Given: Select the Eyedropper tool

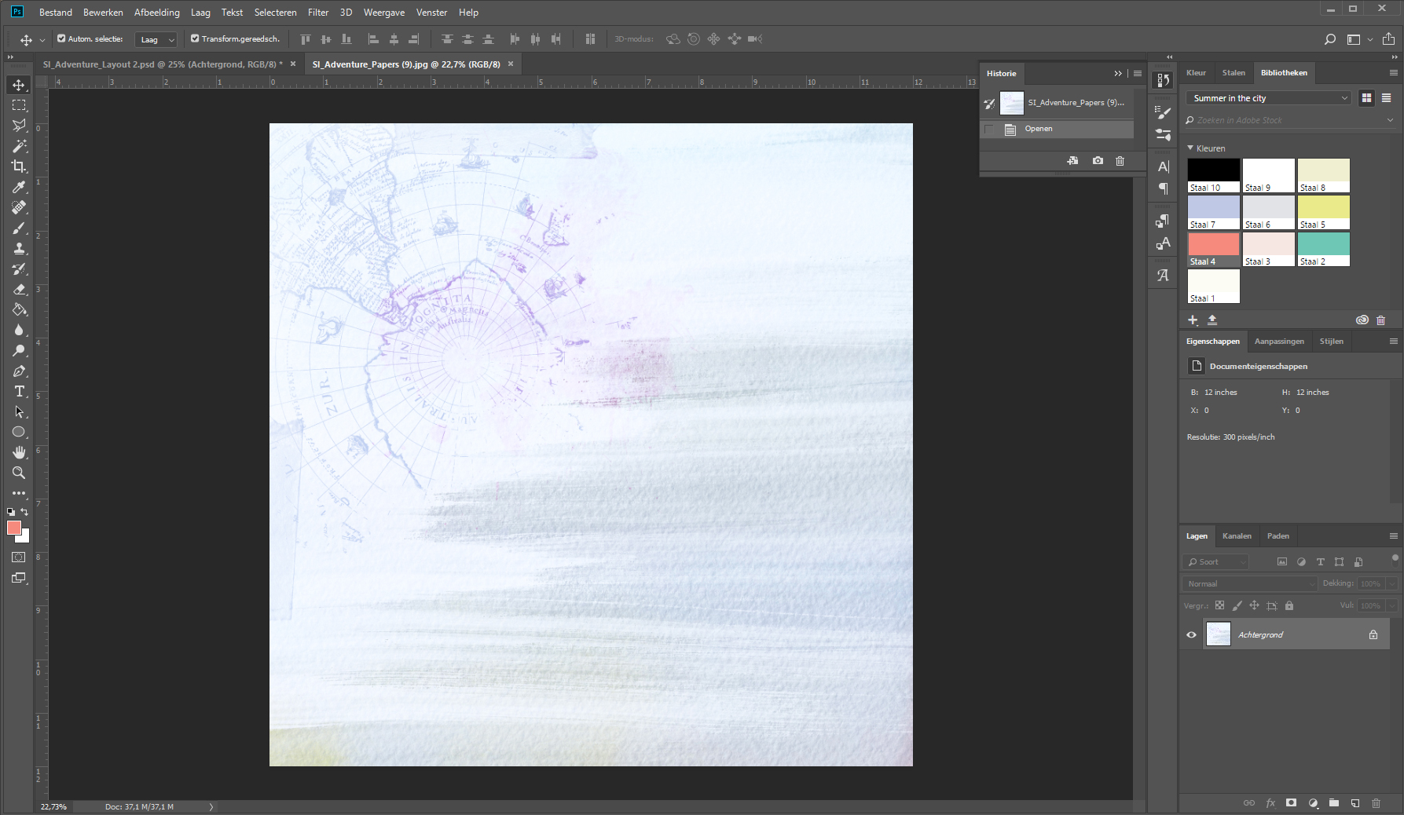Looking at the screenshot, I should 19,187.
